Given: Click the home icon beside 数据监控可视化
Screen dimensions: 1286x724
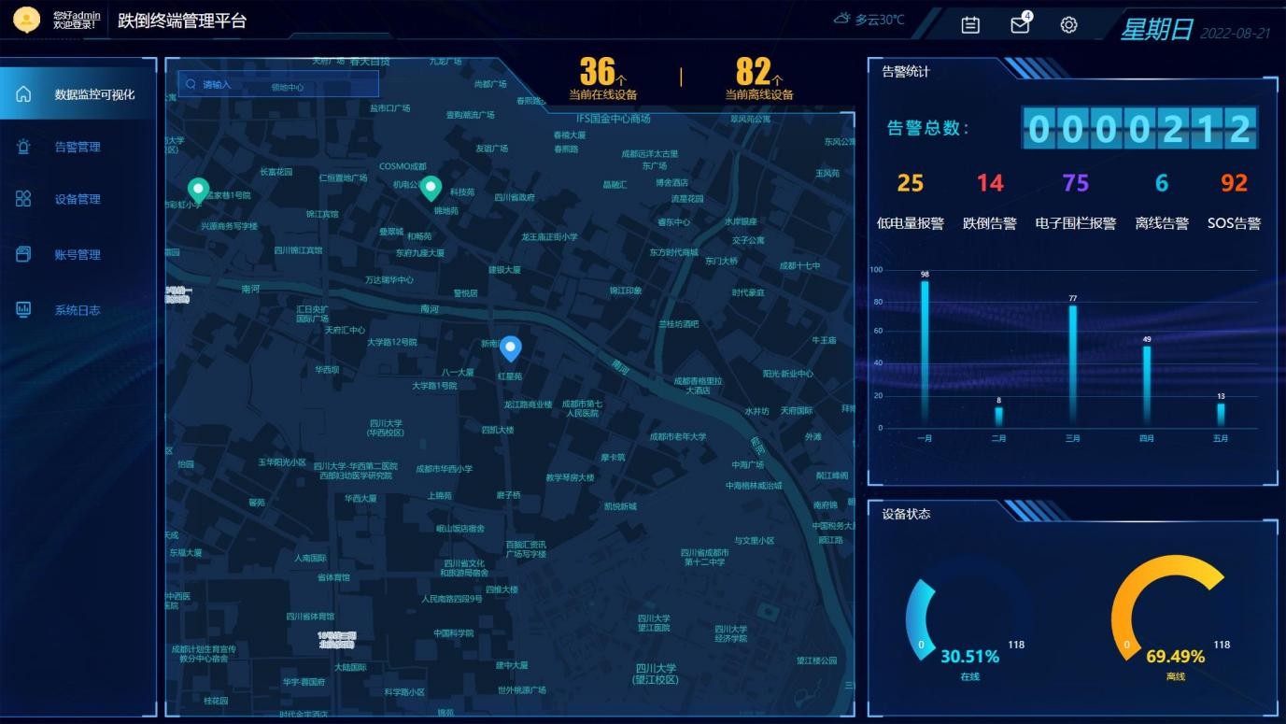Looking at the screenshot, I should [x=23, y=93].
